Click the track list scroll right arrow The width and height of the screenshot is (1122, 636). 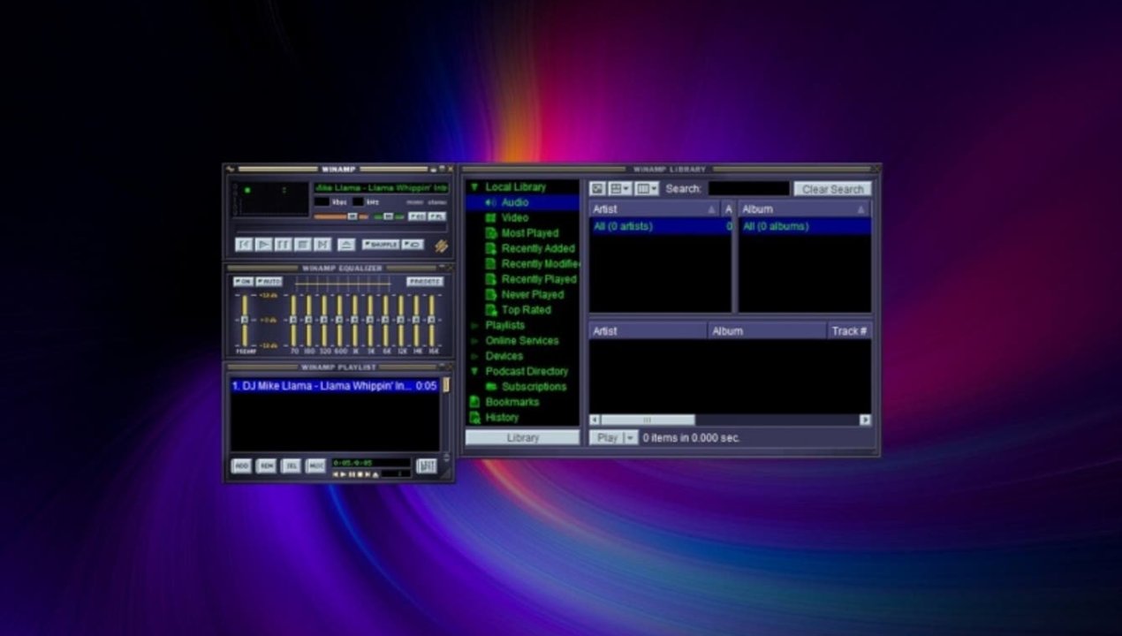pos(865,420)
